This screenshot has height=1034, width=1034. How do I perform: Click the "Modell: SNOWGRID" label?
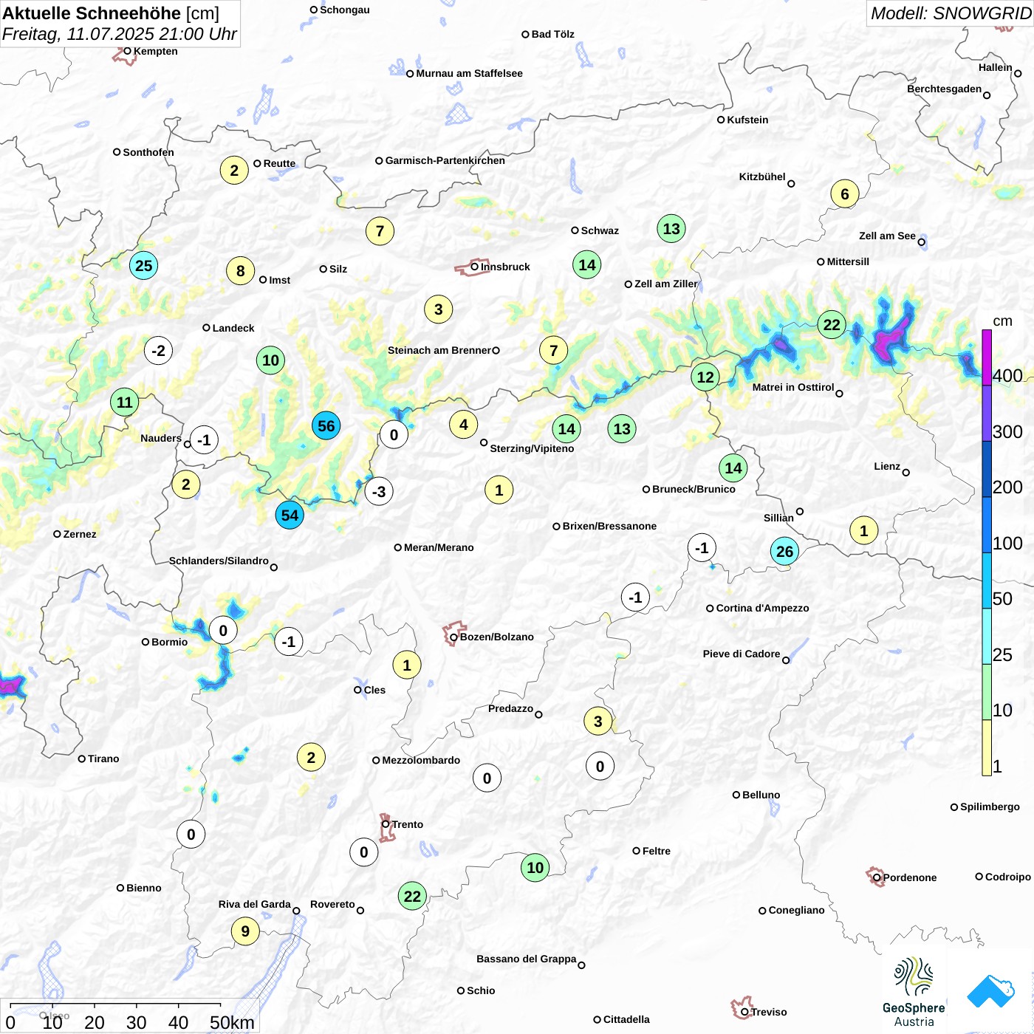click(x=951, y=13)
